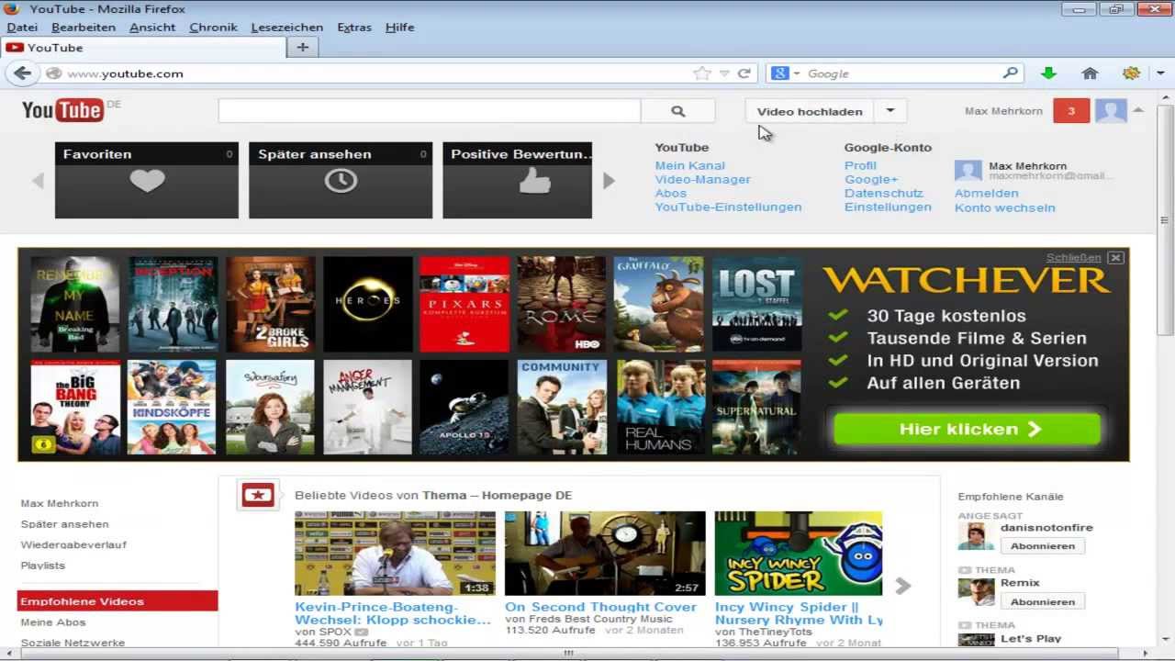This screenshot has height=661, width=1175.
Task: Click Konto wechseln link
Action: click(x=1004, y=207)
